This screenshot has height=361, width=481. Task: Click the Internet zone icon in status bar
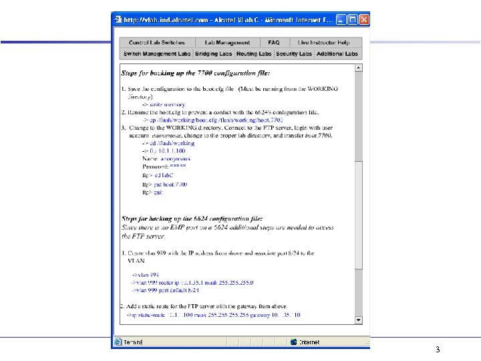(x=293, y=342)
